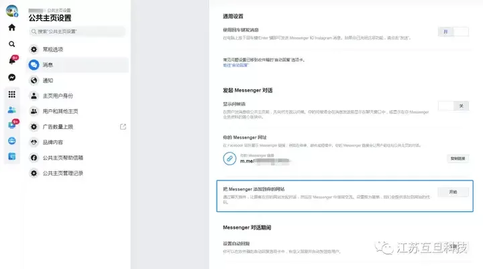Click the circular chain-link icon near m.me
The image size is (483, 269).
pyautogui.click(x=229, y=159)
